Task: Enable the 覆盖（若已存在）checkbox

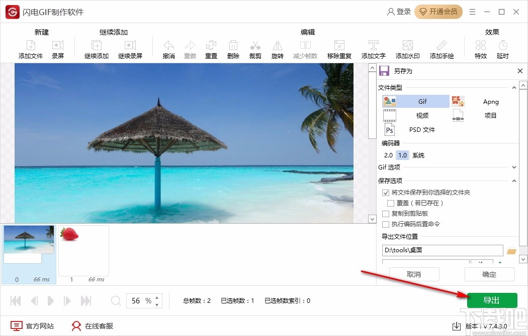Action: click(391, 203)
